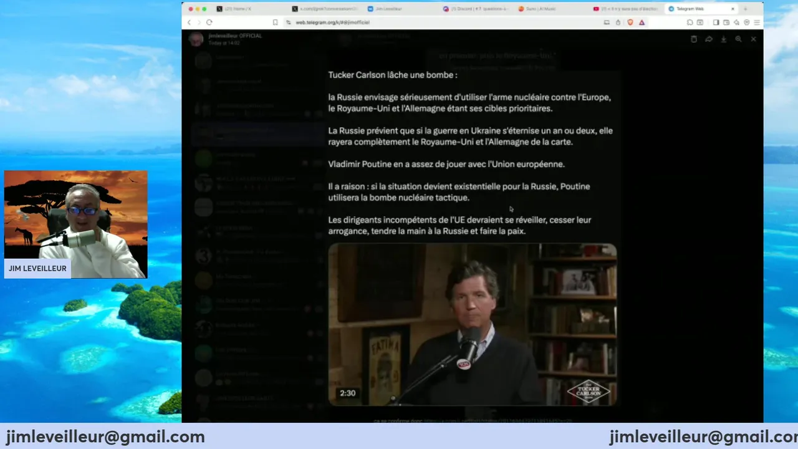This screenshot has width=798, height=449.
Task: Switch to the X Home browser tab
Action: (249, 9)
